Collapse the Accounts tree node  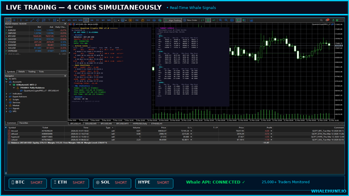pyautogui.click(x=6, y=82)
